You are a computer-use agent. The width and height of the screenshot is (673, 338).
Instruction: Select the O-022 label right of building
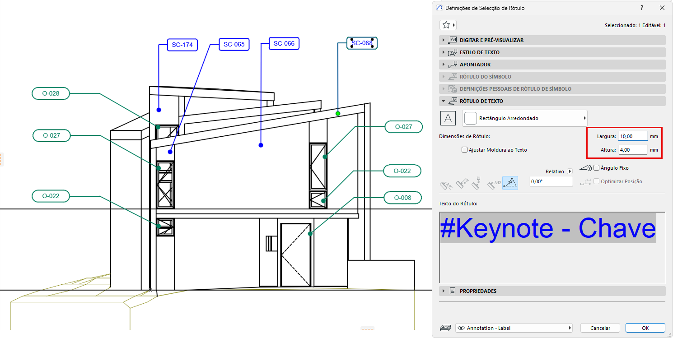[402, 171]
